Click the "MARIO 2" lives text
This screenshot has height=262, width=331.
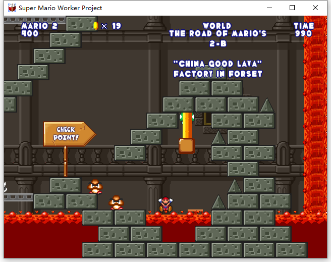[39, 26]
